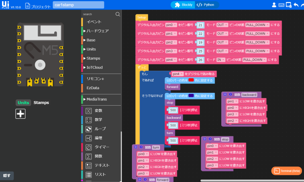Click gear icon on turn function block
Viewport: 304px width, 182px height.
pyautogui.click(x=136, y=147)
